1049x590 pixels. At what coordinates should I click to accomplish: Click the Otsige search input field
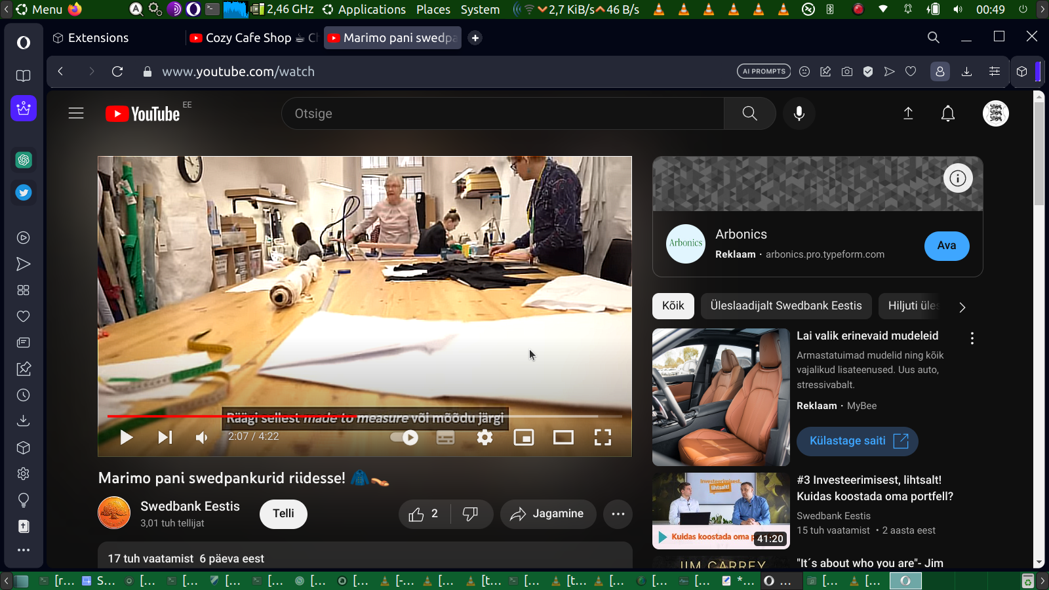pos(502,113)
